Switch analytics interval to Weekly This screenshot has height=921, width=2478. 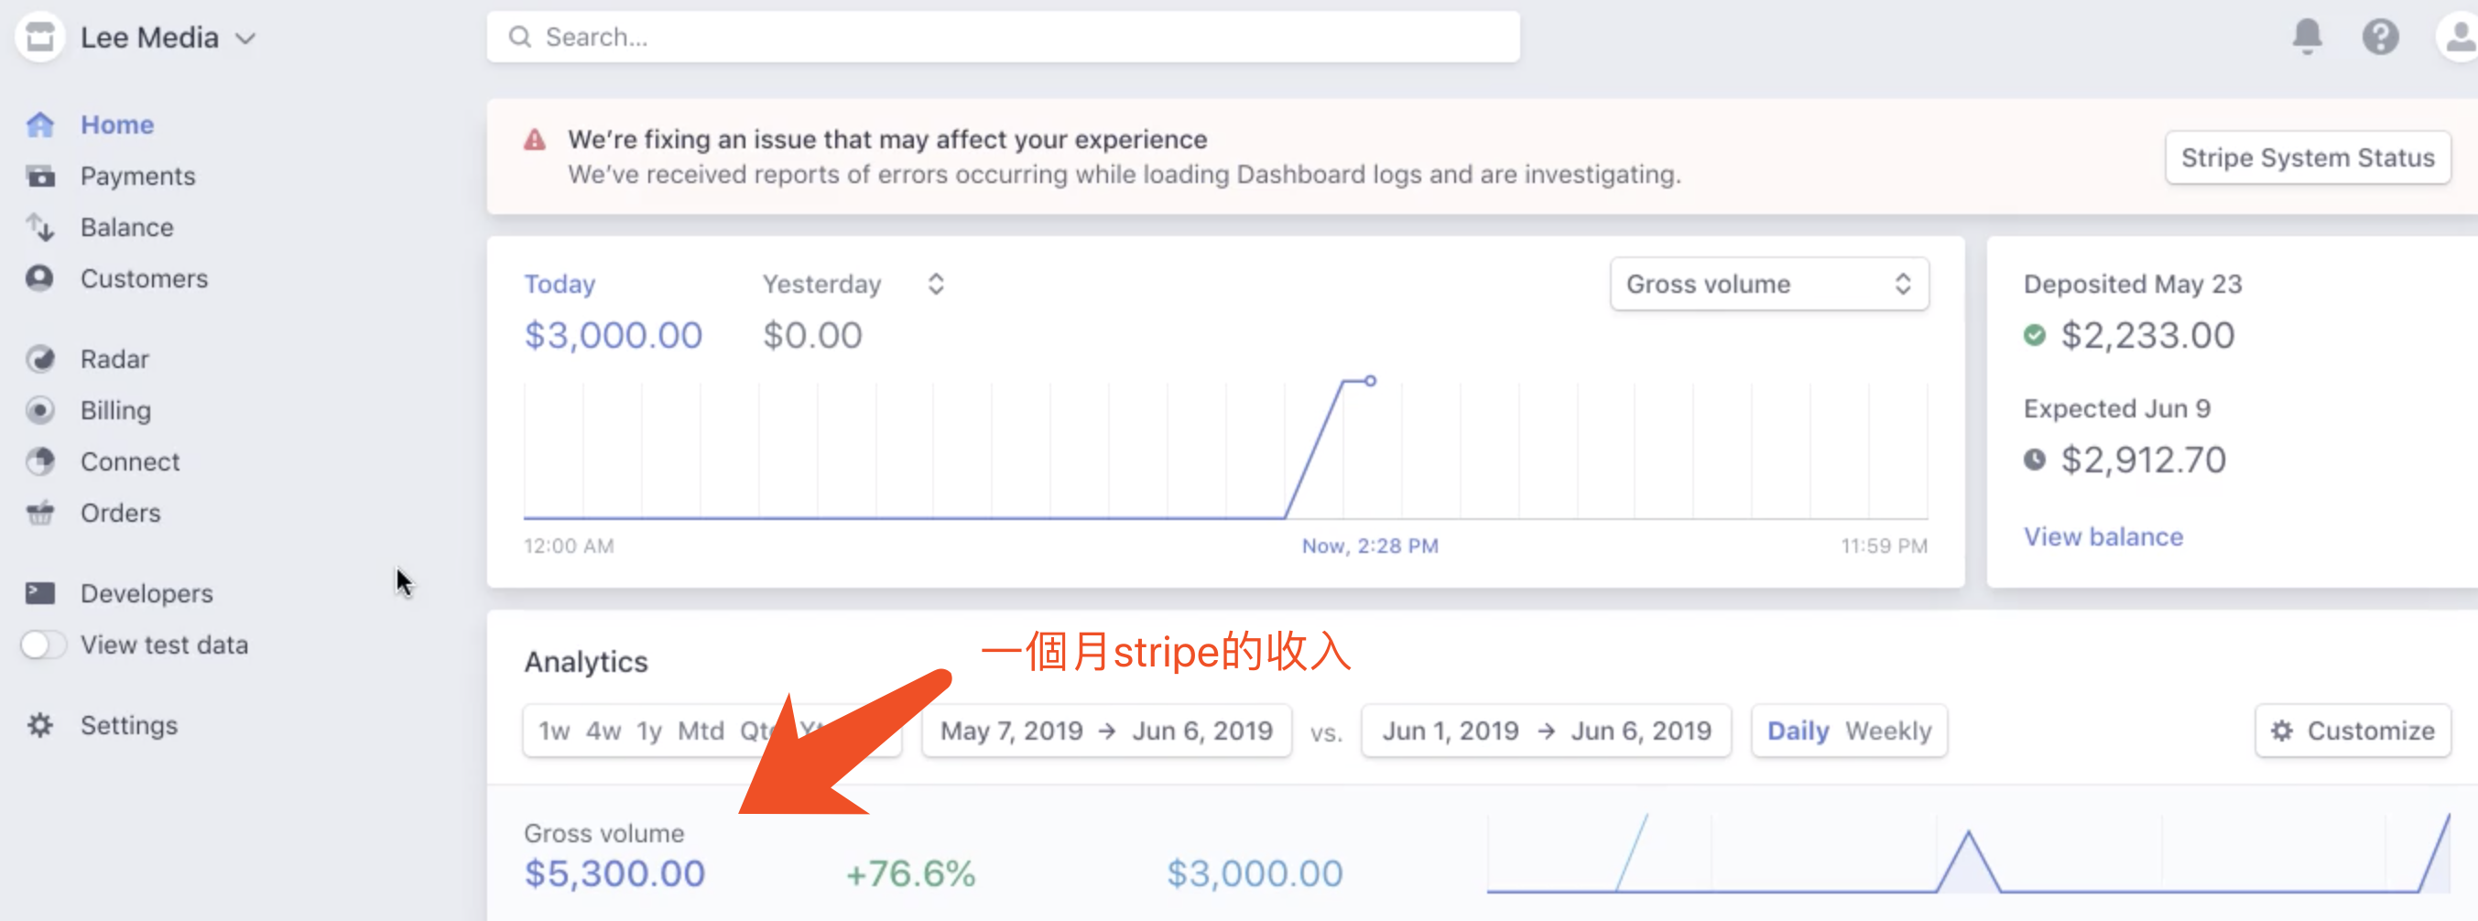(1887, 731)
